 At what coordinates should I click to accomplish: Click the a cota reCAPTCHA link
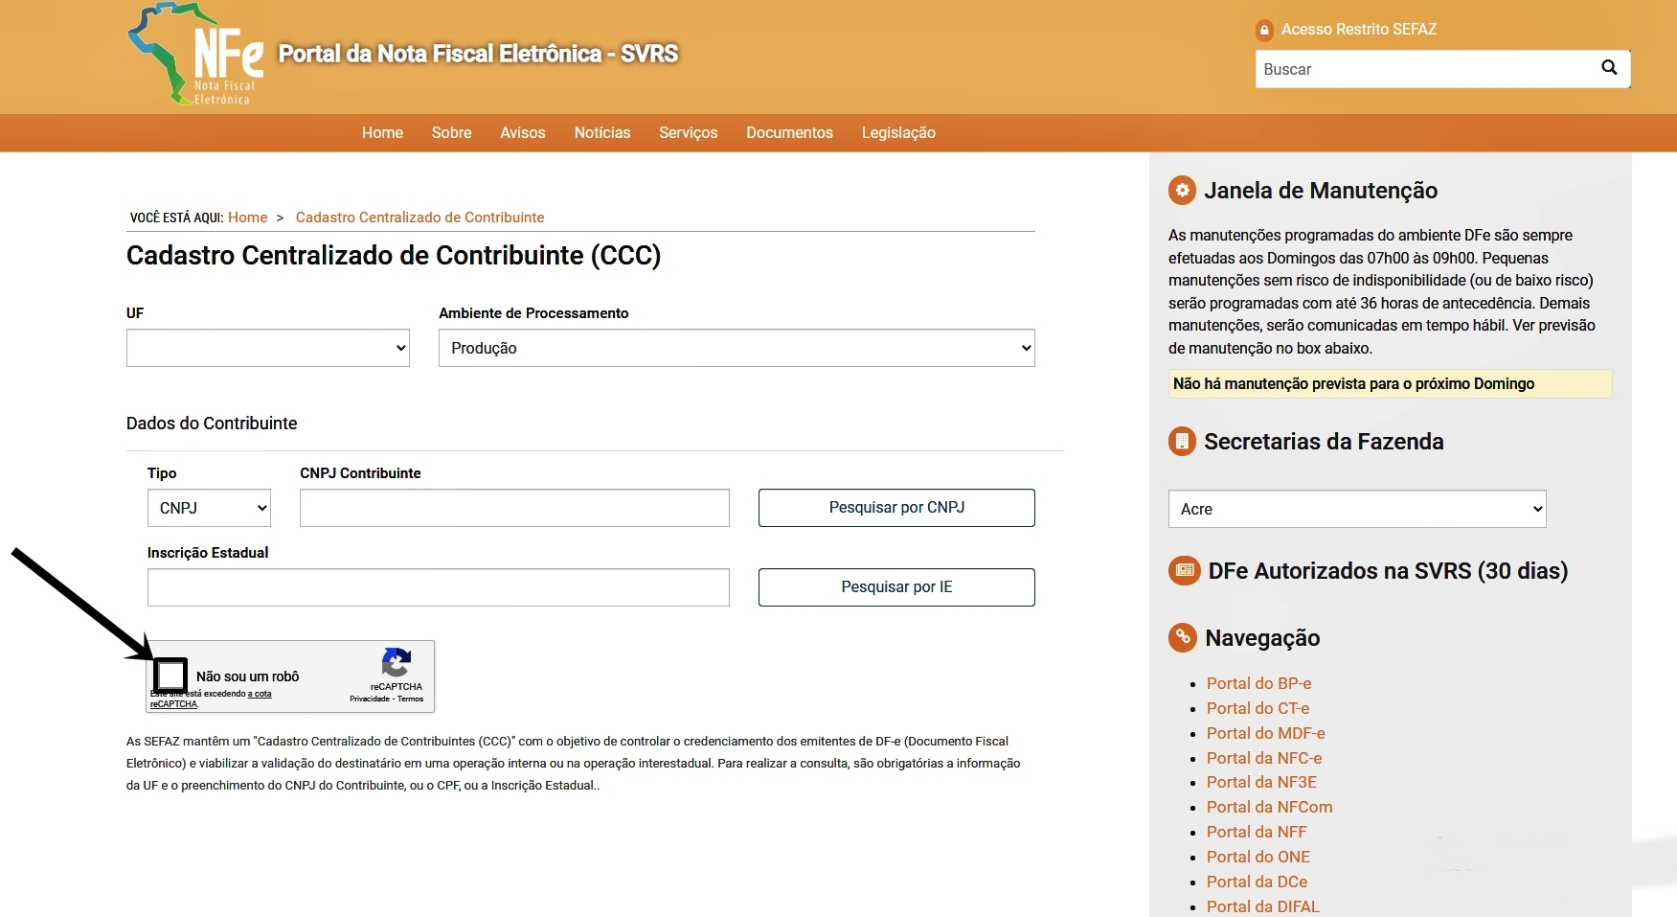[212, 699]
